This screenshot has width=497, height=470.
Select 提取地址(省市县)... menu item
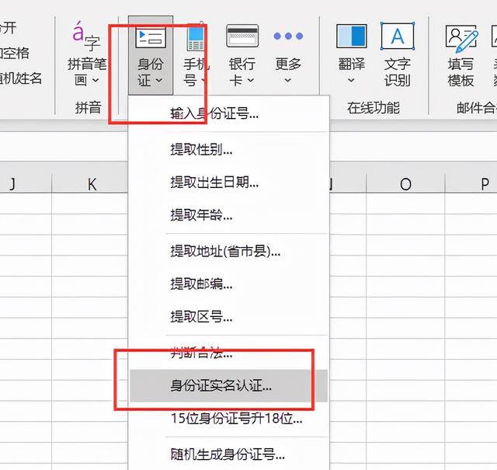(x=229, y=252)
